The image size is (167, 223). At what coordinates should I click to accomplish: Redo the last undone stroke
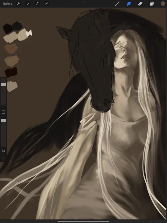(3, 157)
